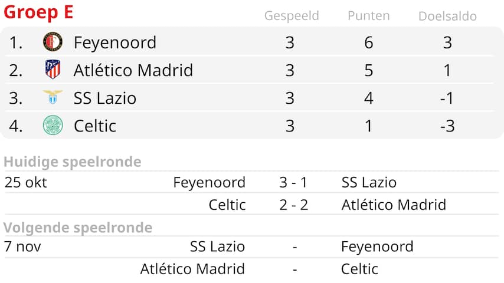
Task: Open the SS Lazio standings row name
Action: tap(105, 98)
